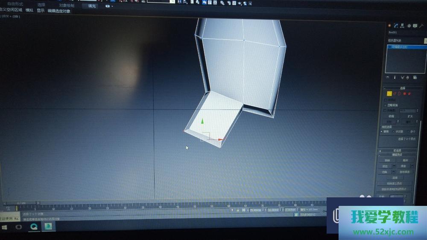Select Vertex sub-object level yellow icon

pos(389,93)
